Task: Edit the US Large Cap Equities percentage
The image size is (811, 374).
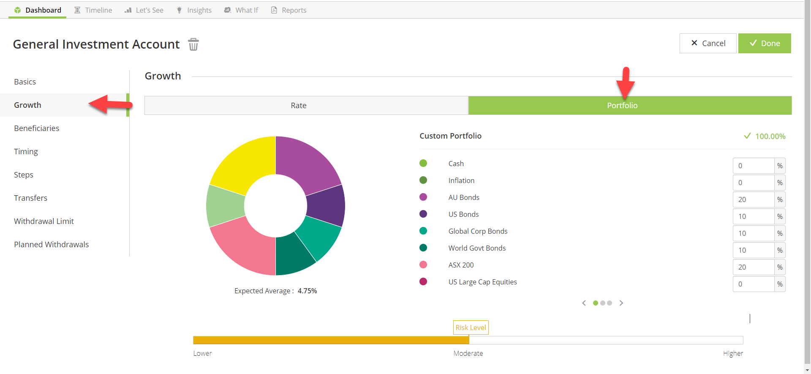Action: [x=754, y=284]
